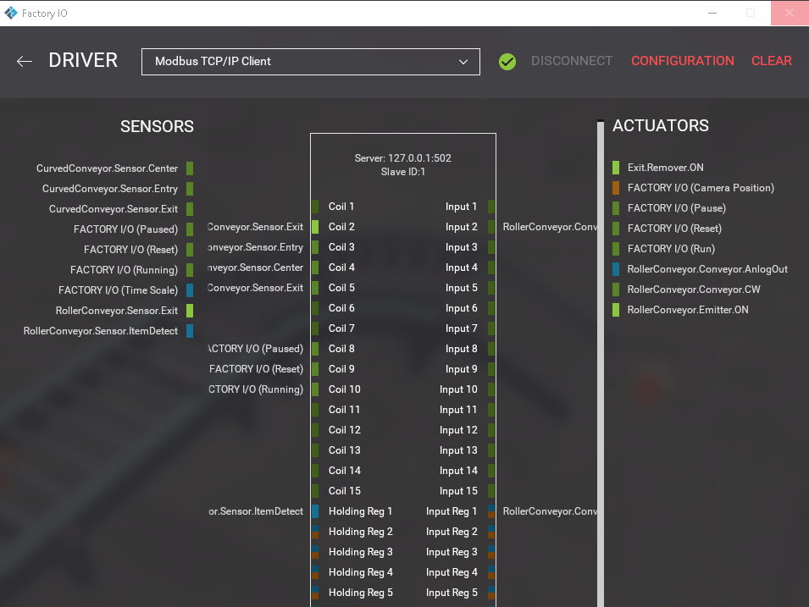Click the Input Reg 4 slot
This screenshot has width=809, height=607.
point(452,572)
